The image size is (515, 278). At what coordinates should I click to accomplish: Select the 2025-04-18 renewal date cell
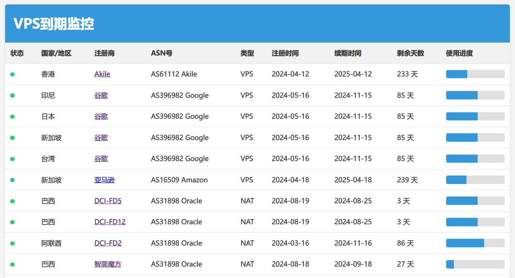point(353,180)
